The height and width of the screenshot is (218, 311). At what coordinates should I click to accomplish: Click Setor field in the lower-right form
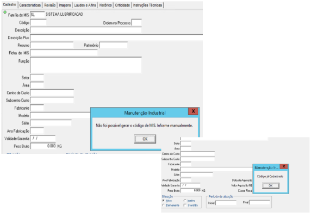click(x=186, y=143)
